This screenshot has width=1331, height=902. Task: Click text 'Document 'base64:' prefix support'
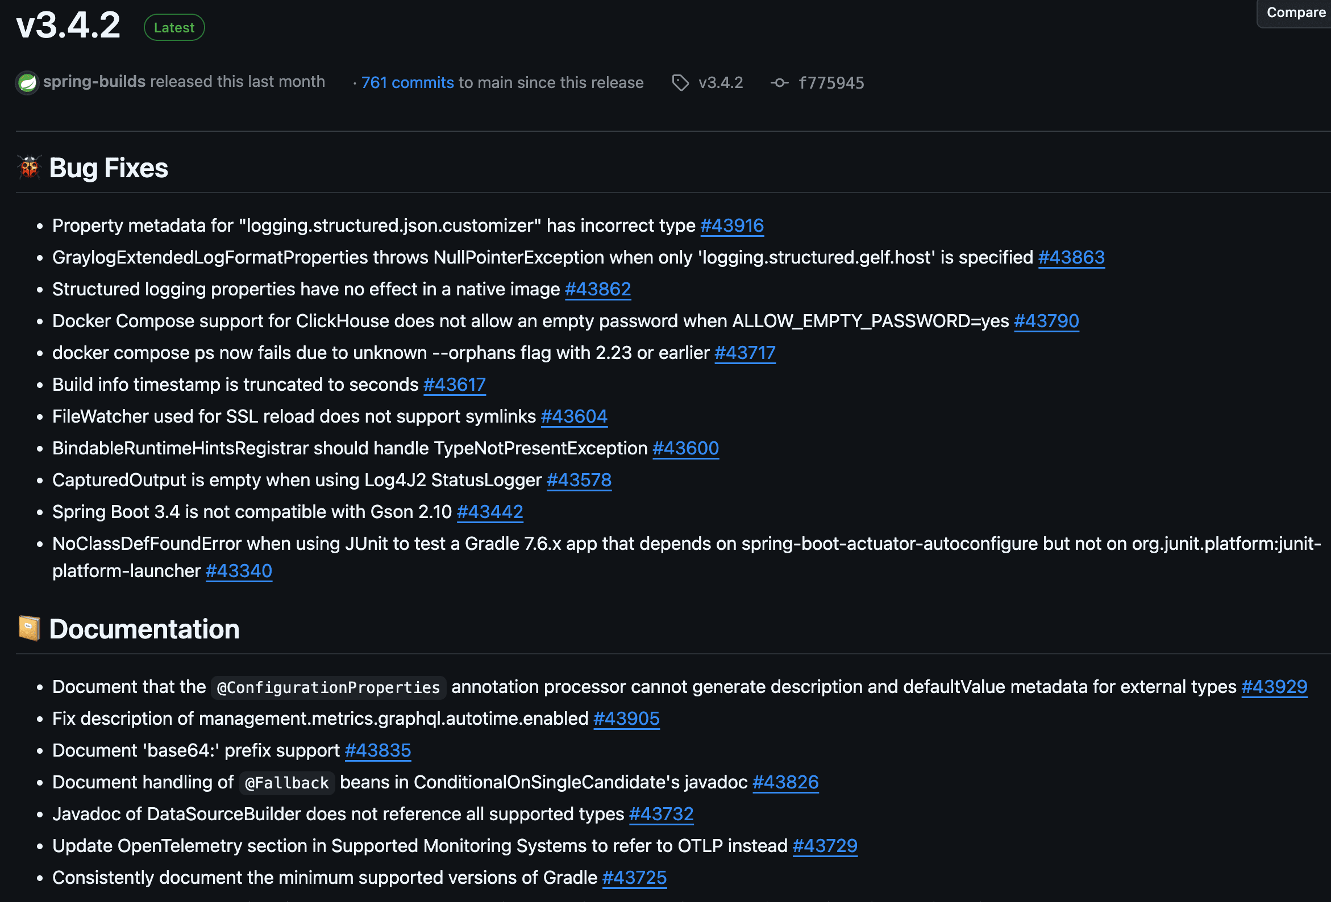[x=196, y=750]
